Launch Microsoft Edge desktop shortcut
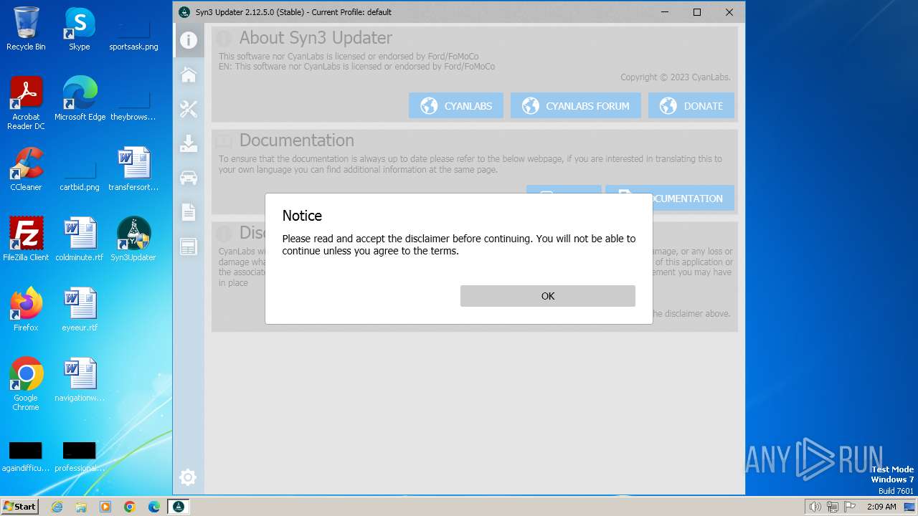This screenshot has width=918, height=516. pyautogui.click(x=80, y=99)
